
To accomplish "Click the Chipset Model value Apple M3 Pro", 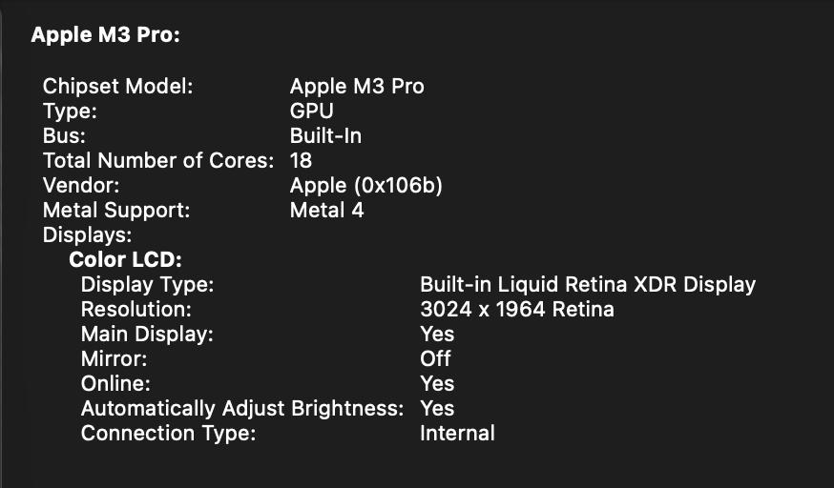I will click(357, 86).
